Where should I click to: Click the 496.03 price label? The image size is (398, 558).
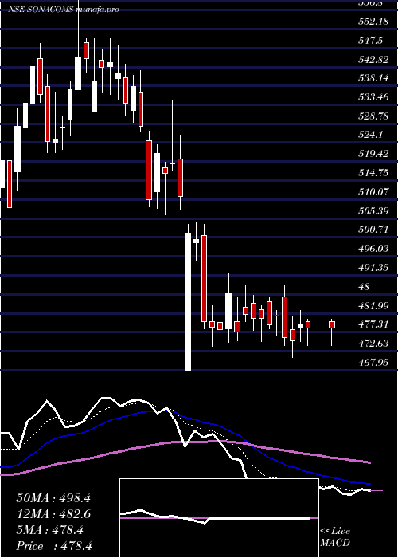tap(373, 249)
